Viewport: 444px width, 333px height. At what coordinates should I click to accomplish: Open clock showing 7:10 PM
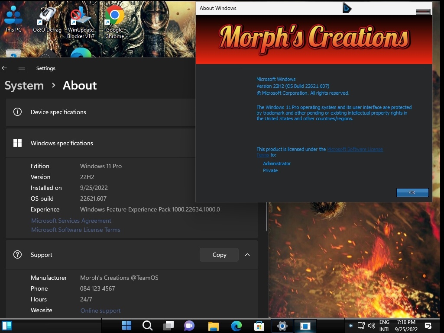406,326
